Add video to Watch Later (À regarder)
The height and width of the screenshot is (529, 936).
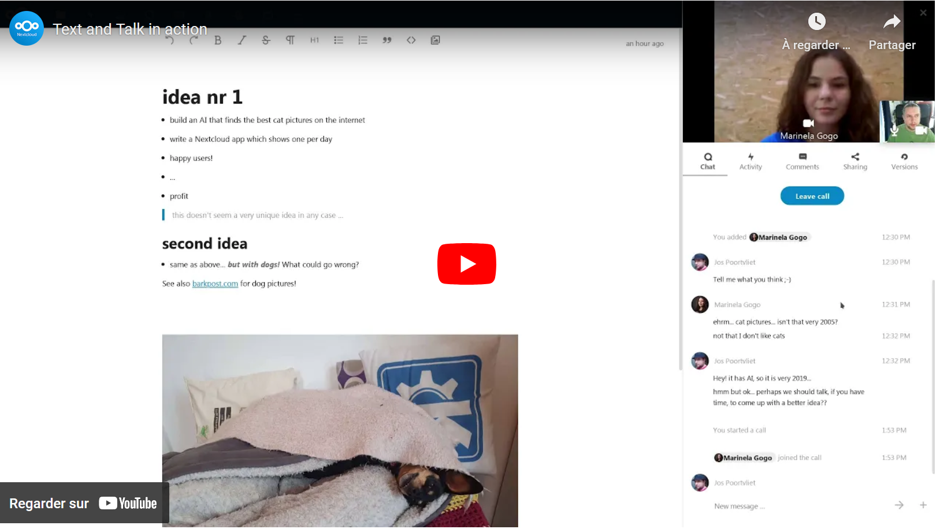click(816, 32)
